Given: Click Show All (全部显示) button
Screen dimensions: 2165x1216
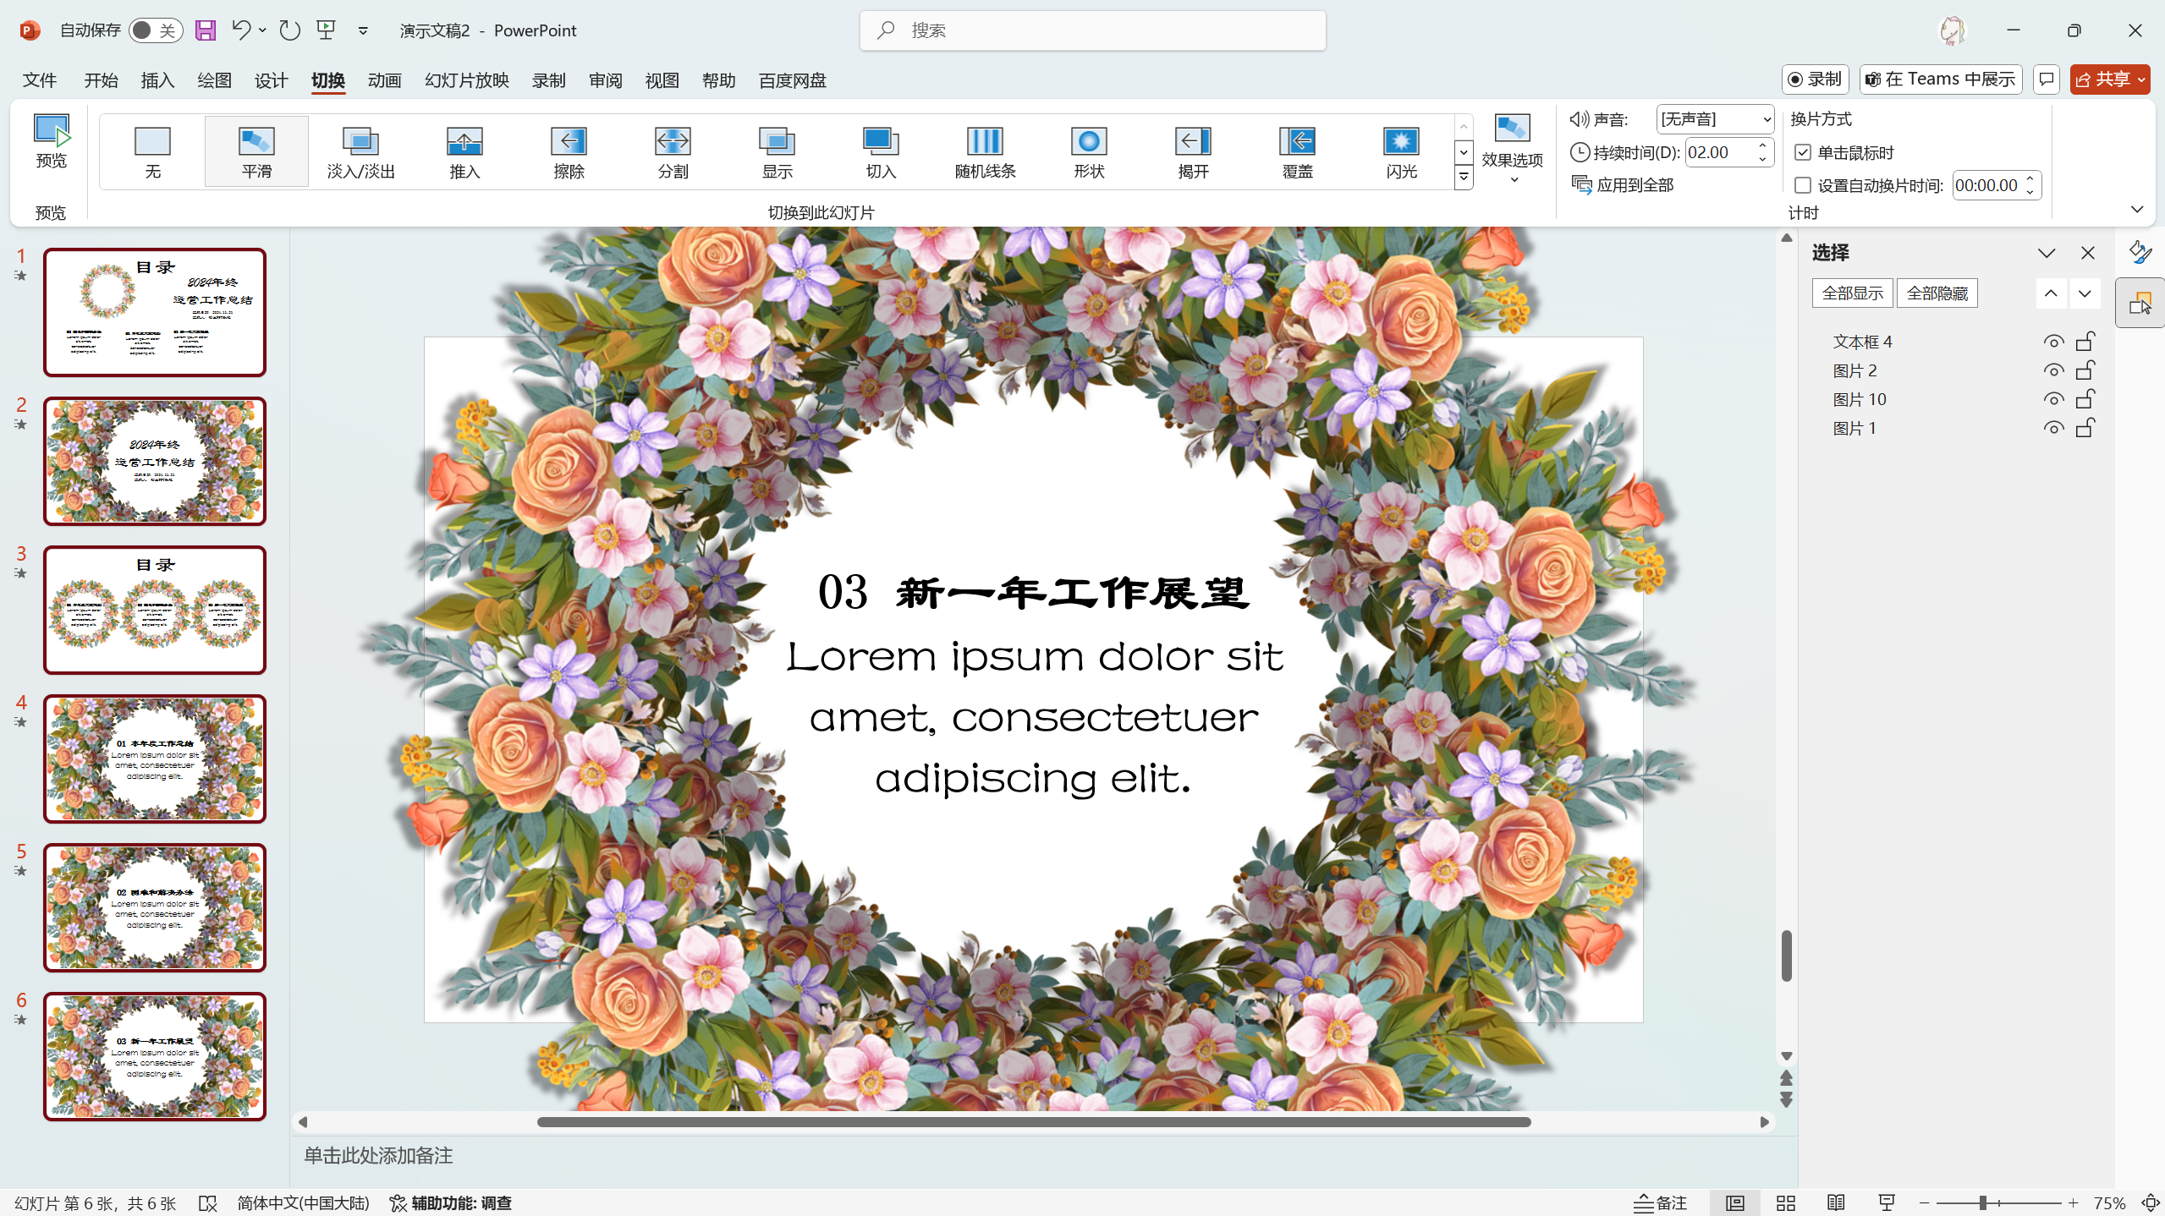Looking at the screenshot, I should pos(1853,293).
